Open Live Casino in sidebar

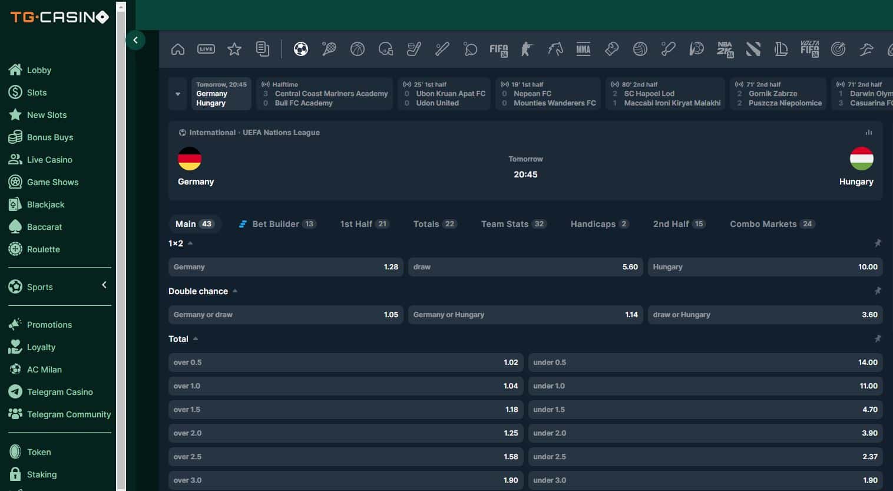49,160
